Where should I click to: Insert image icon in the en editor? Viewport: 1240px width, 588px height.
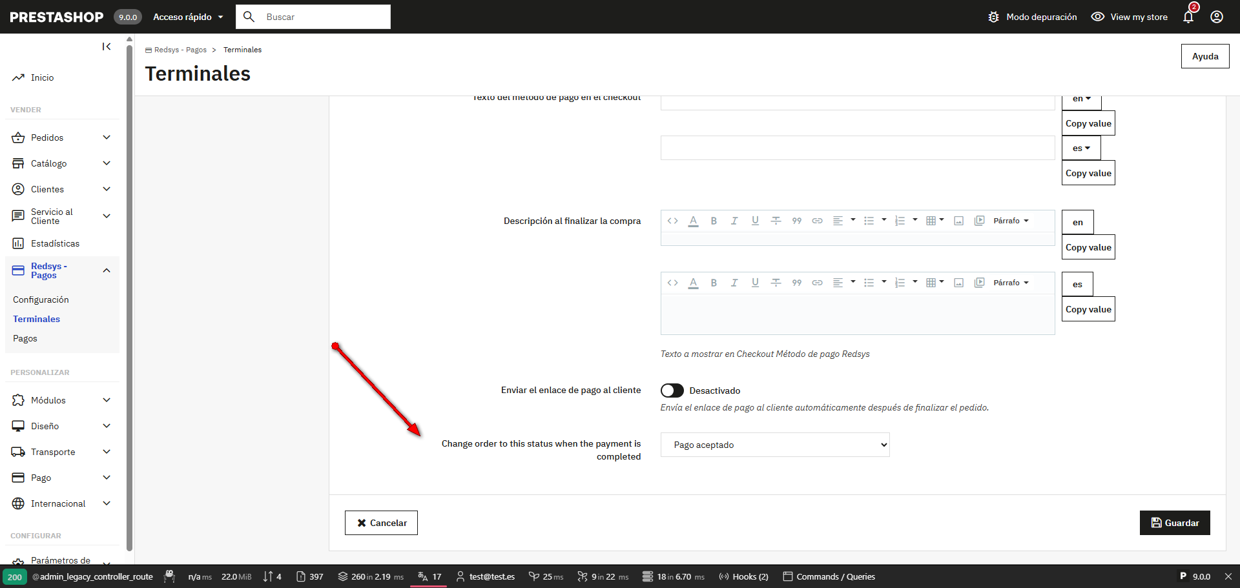pyautogui.click(x=958, y=221)
